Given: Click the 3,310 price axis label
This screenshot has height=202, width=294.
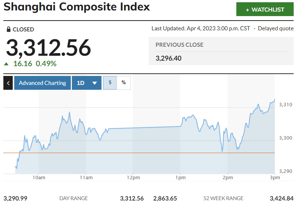Looking at the screenshot, I should click(x=285, y=104).
